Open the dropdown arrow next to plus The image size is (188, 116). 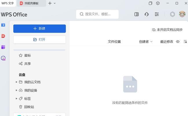55,3
